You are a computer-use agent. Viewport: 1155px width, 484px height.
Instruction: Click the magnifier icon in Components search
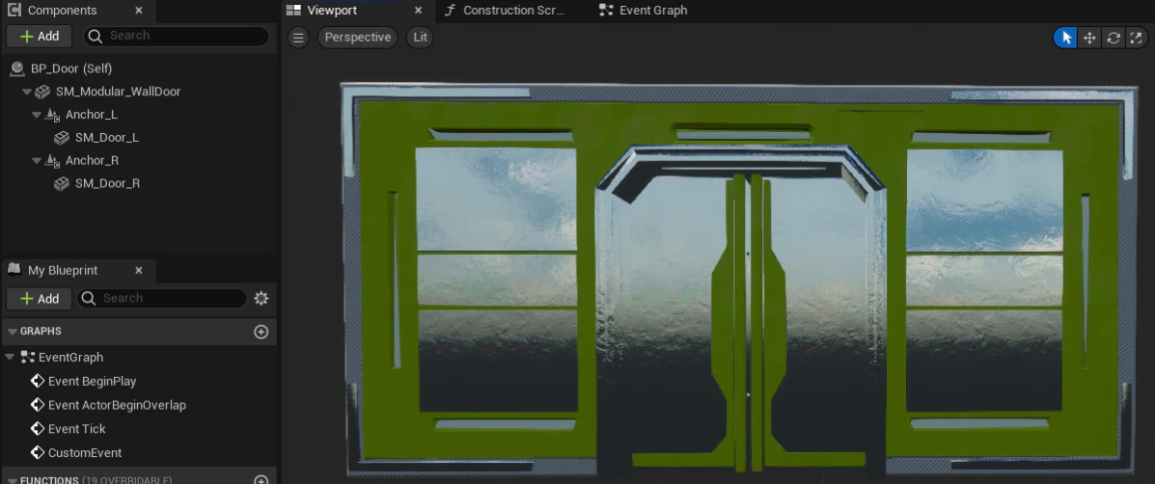pos(96,36)
